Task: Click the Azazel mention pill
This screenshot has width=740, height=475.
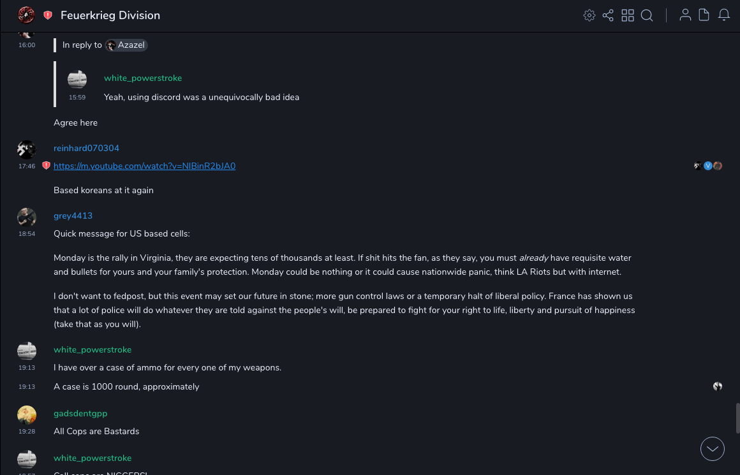Action: [x=126, y=45]
